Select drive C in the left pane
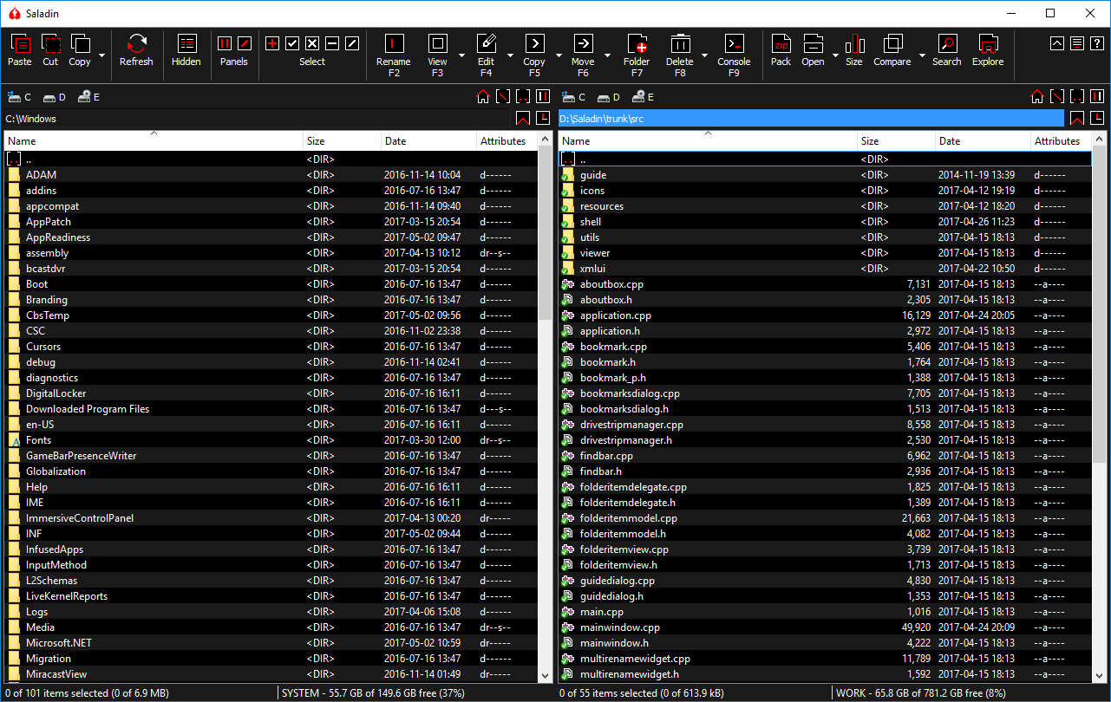Screen dimensions: 1111x702 pos(19,97)
